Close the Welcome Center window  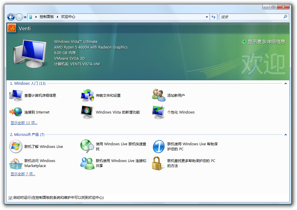tap(283, 7)
